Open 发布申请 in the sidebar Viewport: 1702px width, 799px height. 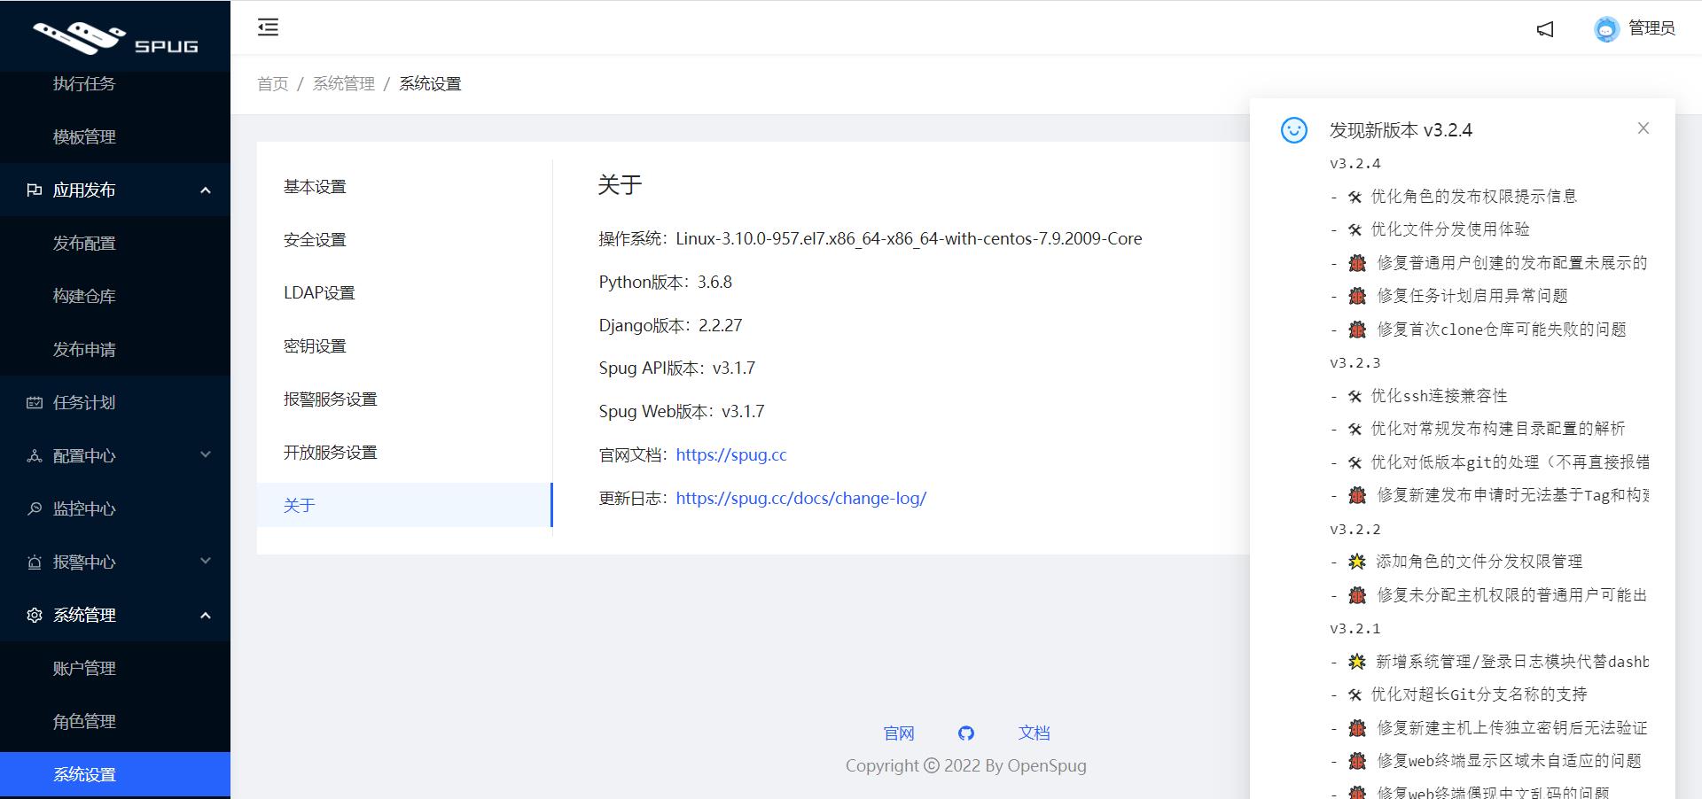[115, 349]
